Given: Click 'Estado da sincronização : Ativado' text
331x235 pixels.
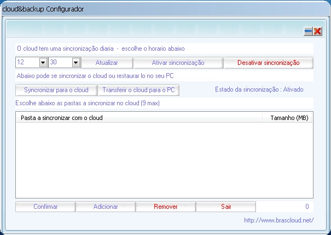Looking at the screenshot, I should click(259, 89).
